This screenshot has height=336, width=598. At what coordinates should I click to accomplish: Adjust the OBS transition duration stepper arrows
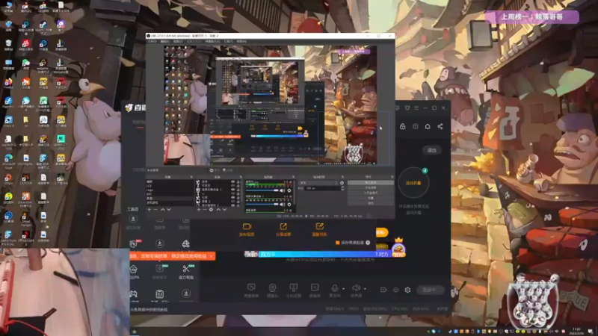343,188
